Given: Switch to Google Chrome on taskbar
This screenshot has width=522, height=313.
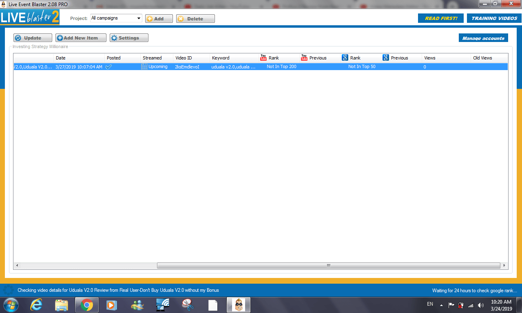Looking at the screenshot, I should tap(86, 305).
